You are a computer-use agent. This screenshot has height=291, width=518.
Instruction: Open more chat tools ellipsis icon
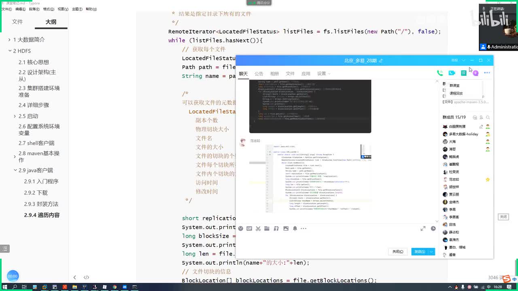[x=304, y=228]
